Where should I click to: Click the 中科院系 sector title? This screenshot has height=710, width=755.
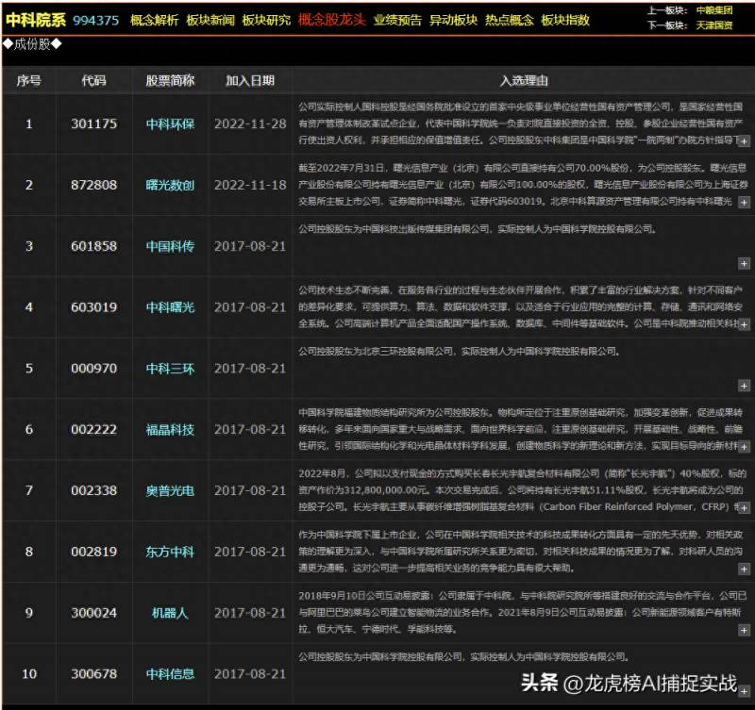36,20
